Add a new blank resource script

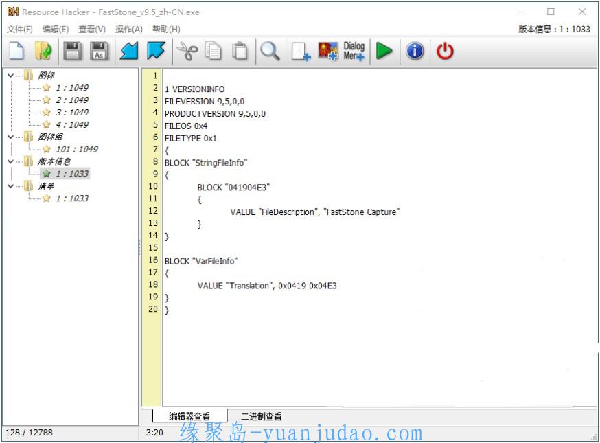301,51
